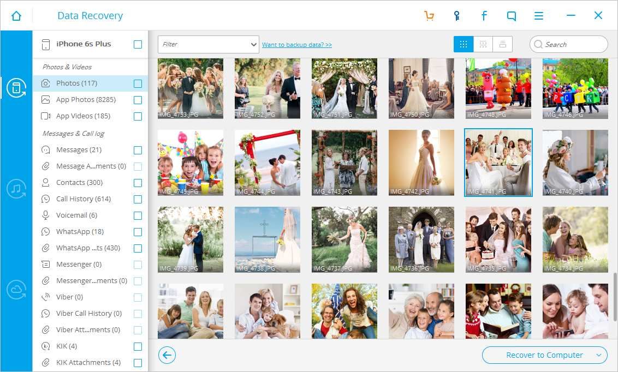Screen dimensions: 618x372
Task: Click the registration key icon
Action: click(x=456, y=16)
